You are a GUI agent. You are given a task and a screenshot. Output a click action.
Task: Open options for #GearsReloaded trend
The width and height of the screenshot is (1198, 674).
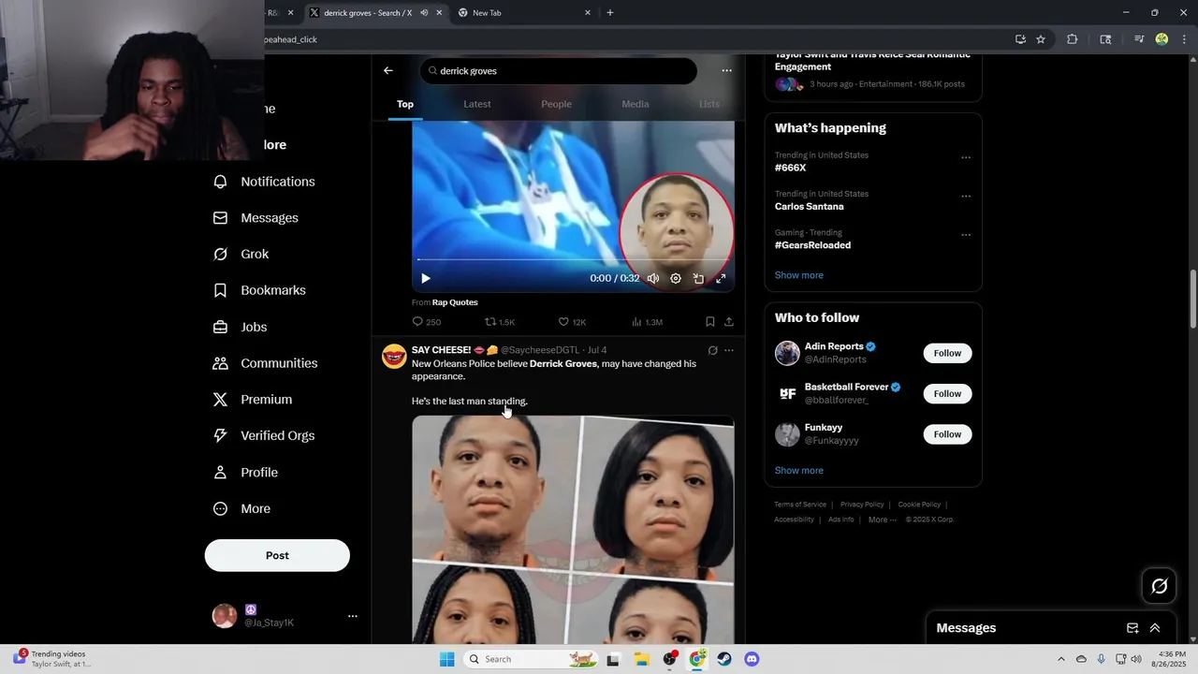click(966, 235)
